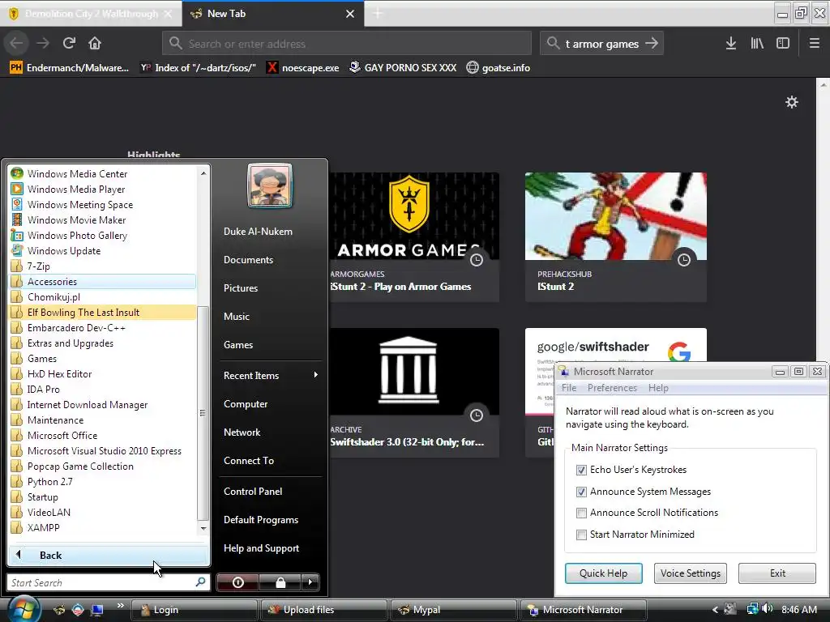Click Back in the programs list
Viewport: 830px width, 622px height.
(x=109, y=555)
